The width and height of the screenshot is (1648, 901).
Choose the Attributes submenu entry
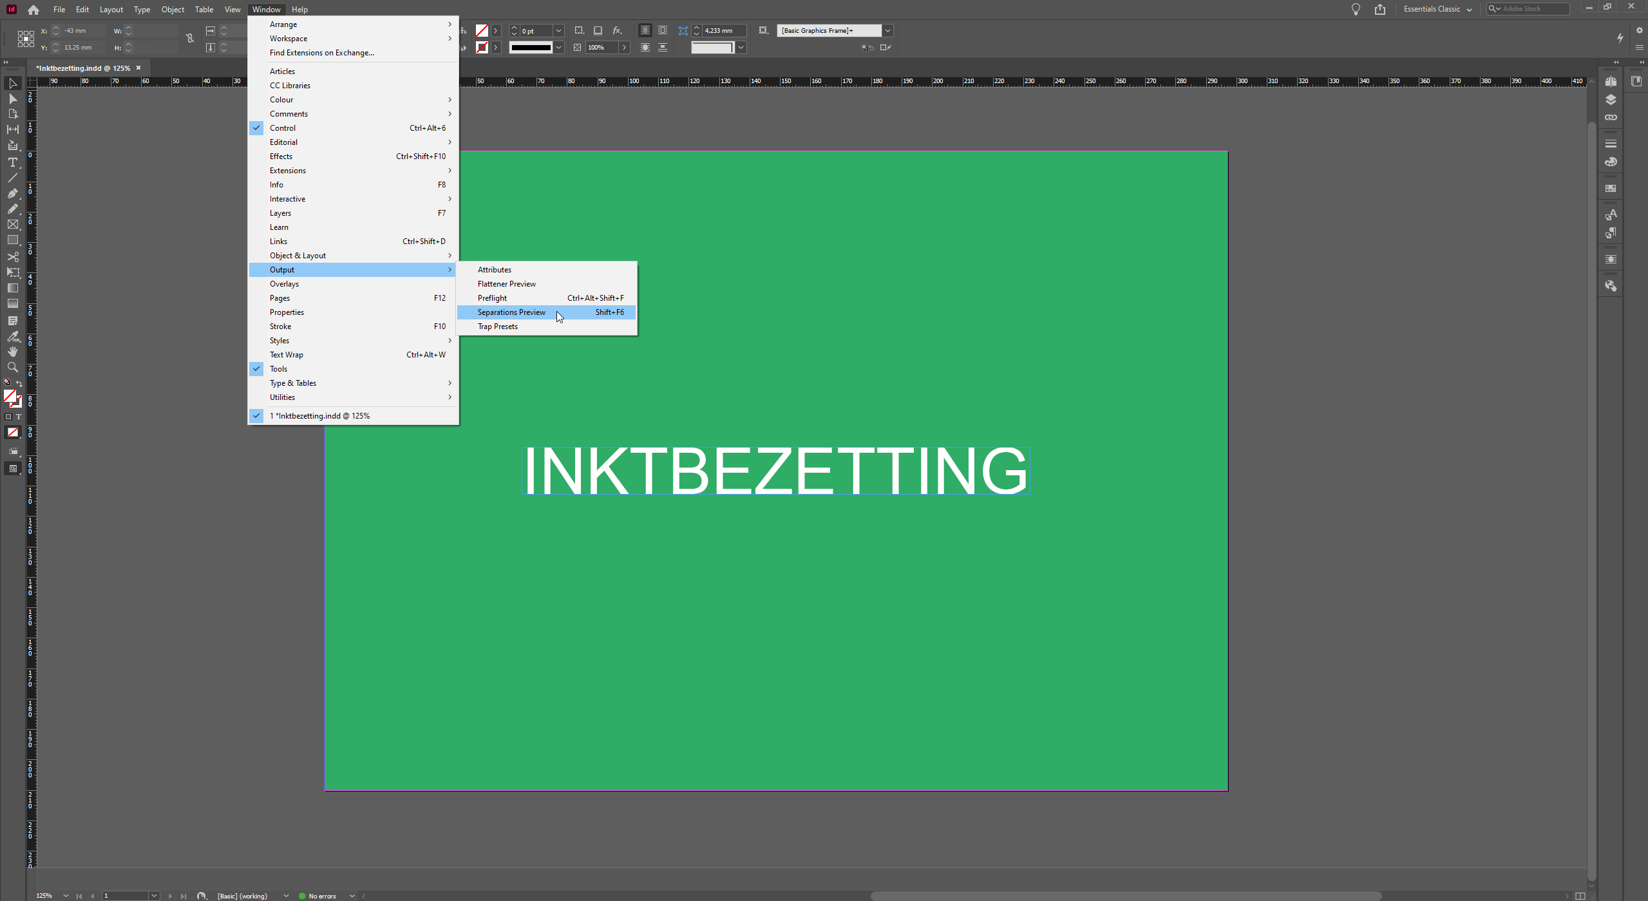(546, 269)
